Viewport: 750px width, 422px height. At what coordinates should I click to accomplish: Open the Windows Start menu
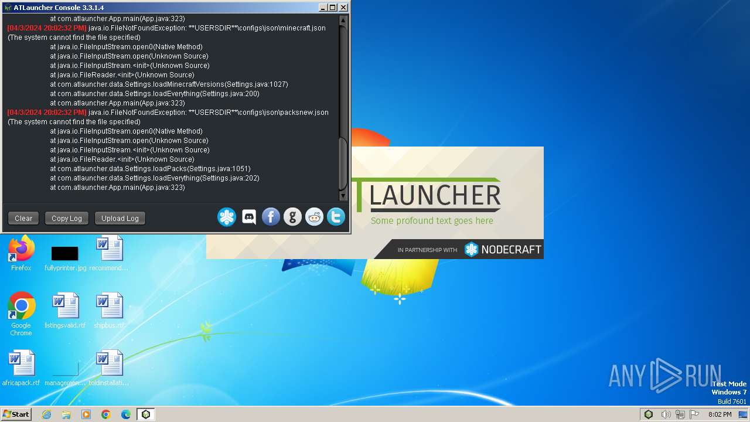16,414
